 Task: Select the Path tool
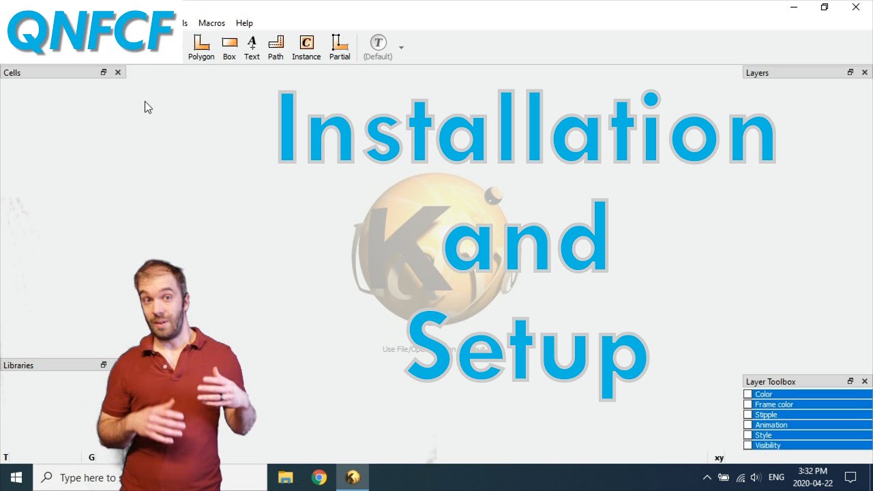point(276,48)
